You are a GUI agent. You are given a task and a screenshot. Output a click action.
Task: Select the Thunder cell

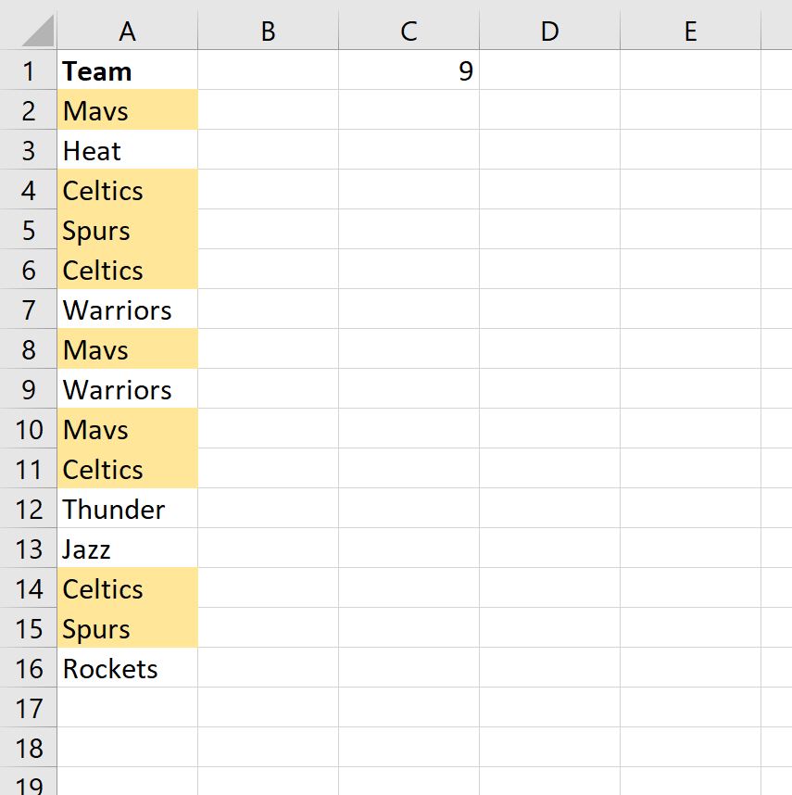point(127,509)
